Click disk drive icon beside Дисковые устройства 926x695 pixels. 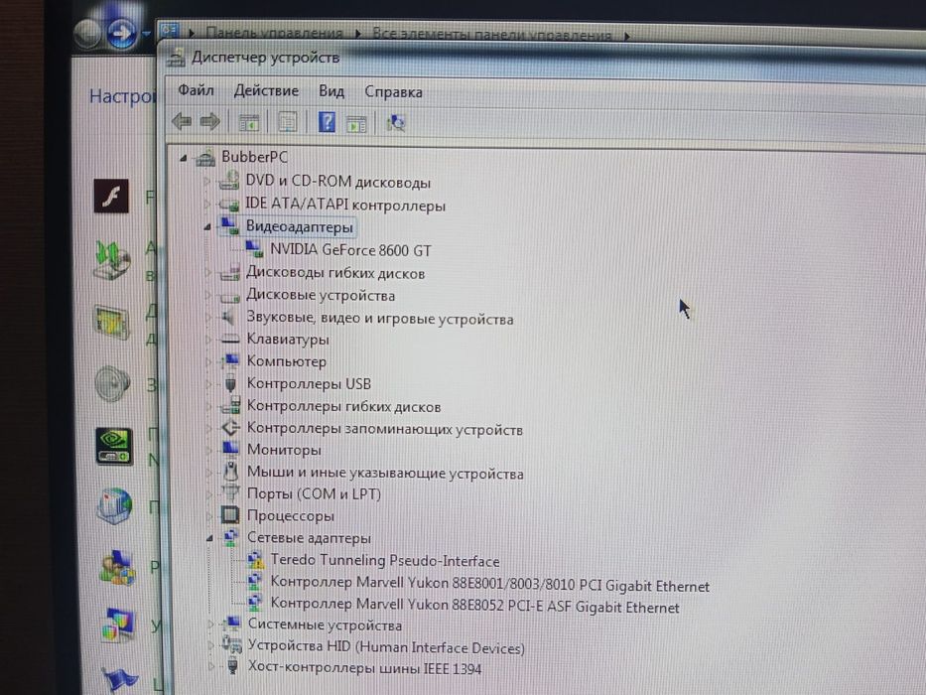[x=229, y=296]
